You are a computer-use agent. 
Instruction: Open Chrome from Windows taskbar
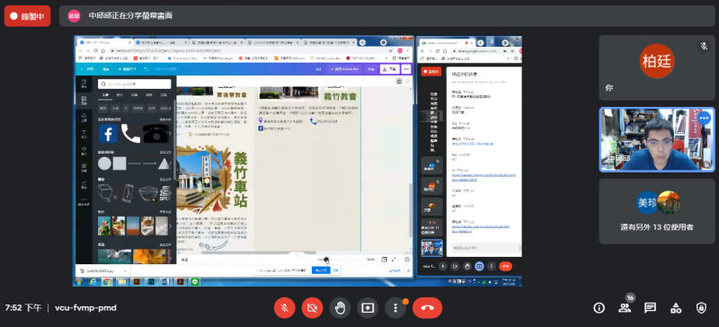107,281
